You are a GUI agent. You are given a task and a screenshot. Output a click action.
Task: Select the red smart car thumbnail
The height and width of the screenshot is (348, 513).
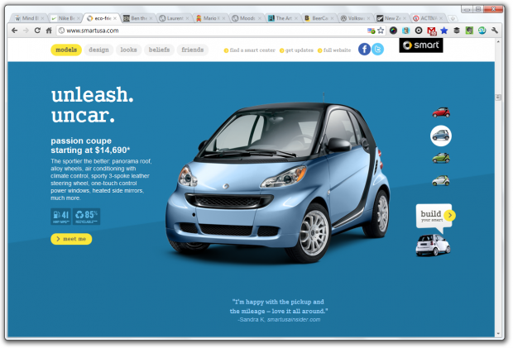pos(441,112)
